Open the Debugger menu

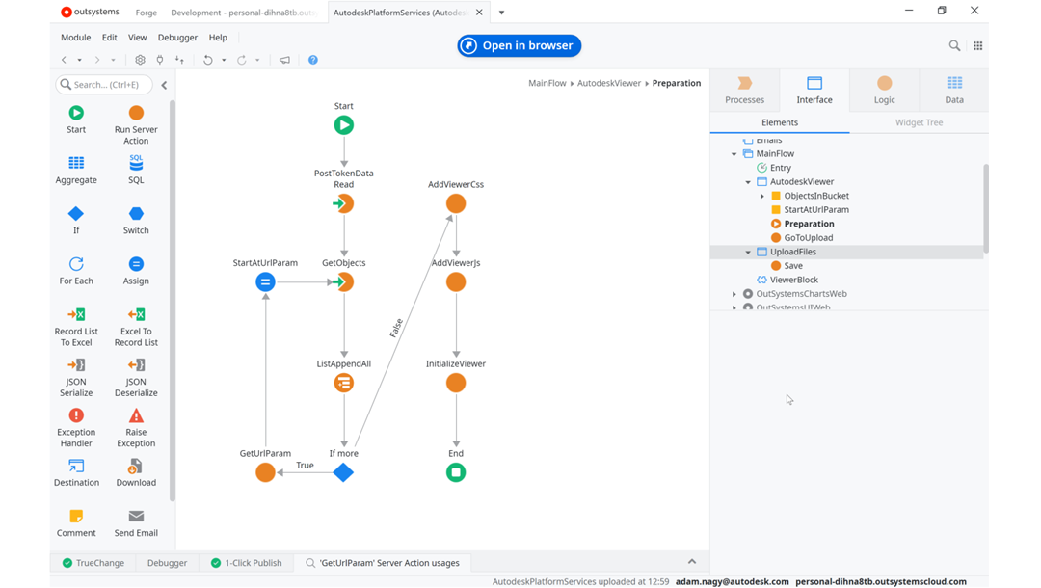coord(177,38)
